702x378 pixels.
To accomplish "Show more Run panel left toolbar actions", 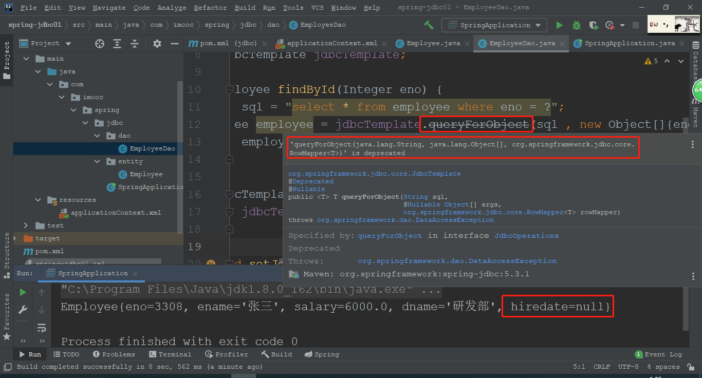I will [x=23, y=341].
